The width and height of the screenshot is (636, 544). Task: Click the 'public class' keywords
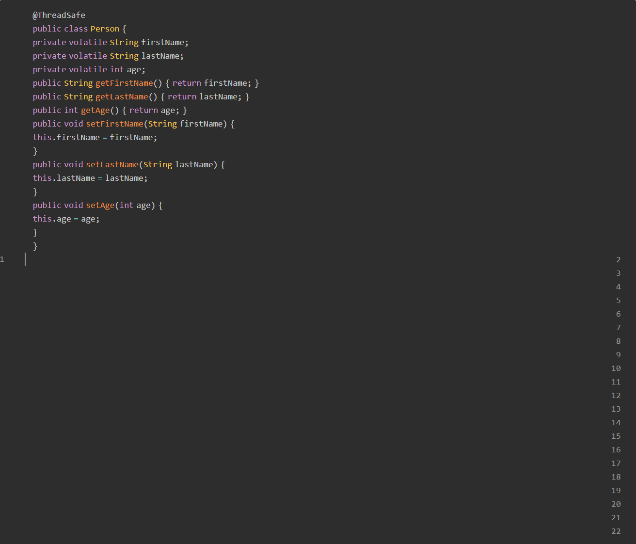coord(60,29)
